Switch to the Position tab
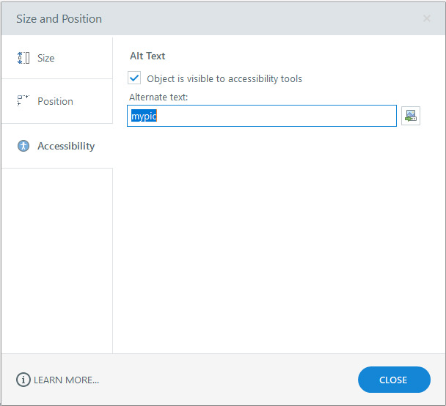The height and width of the screenshot is (406, 446). [x=57, y=101]
